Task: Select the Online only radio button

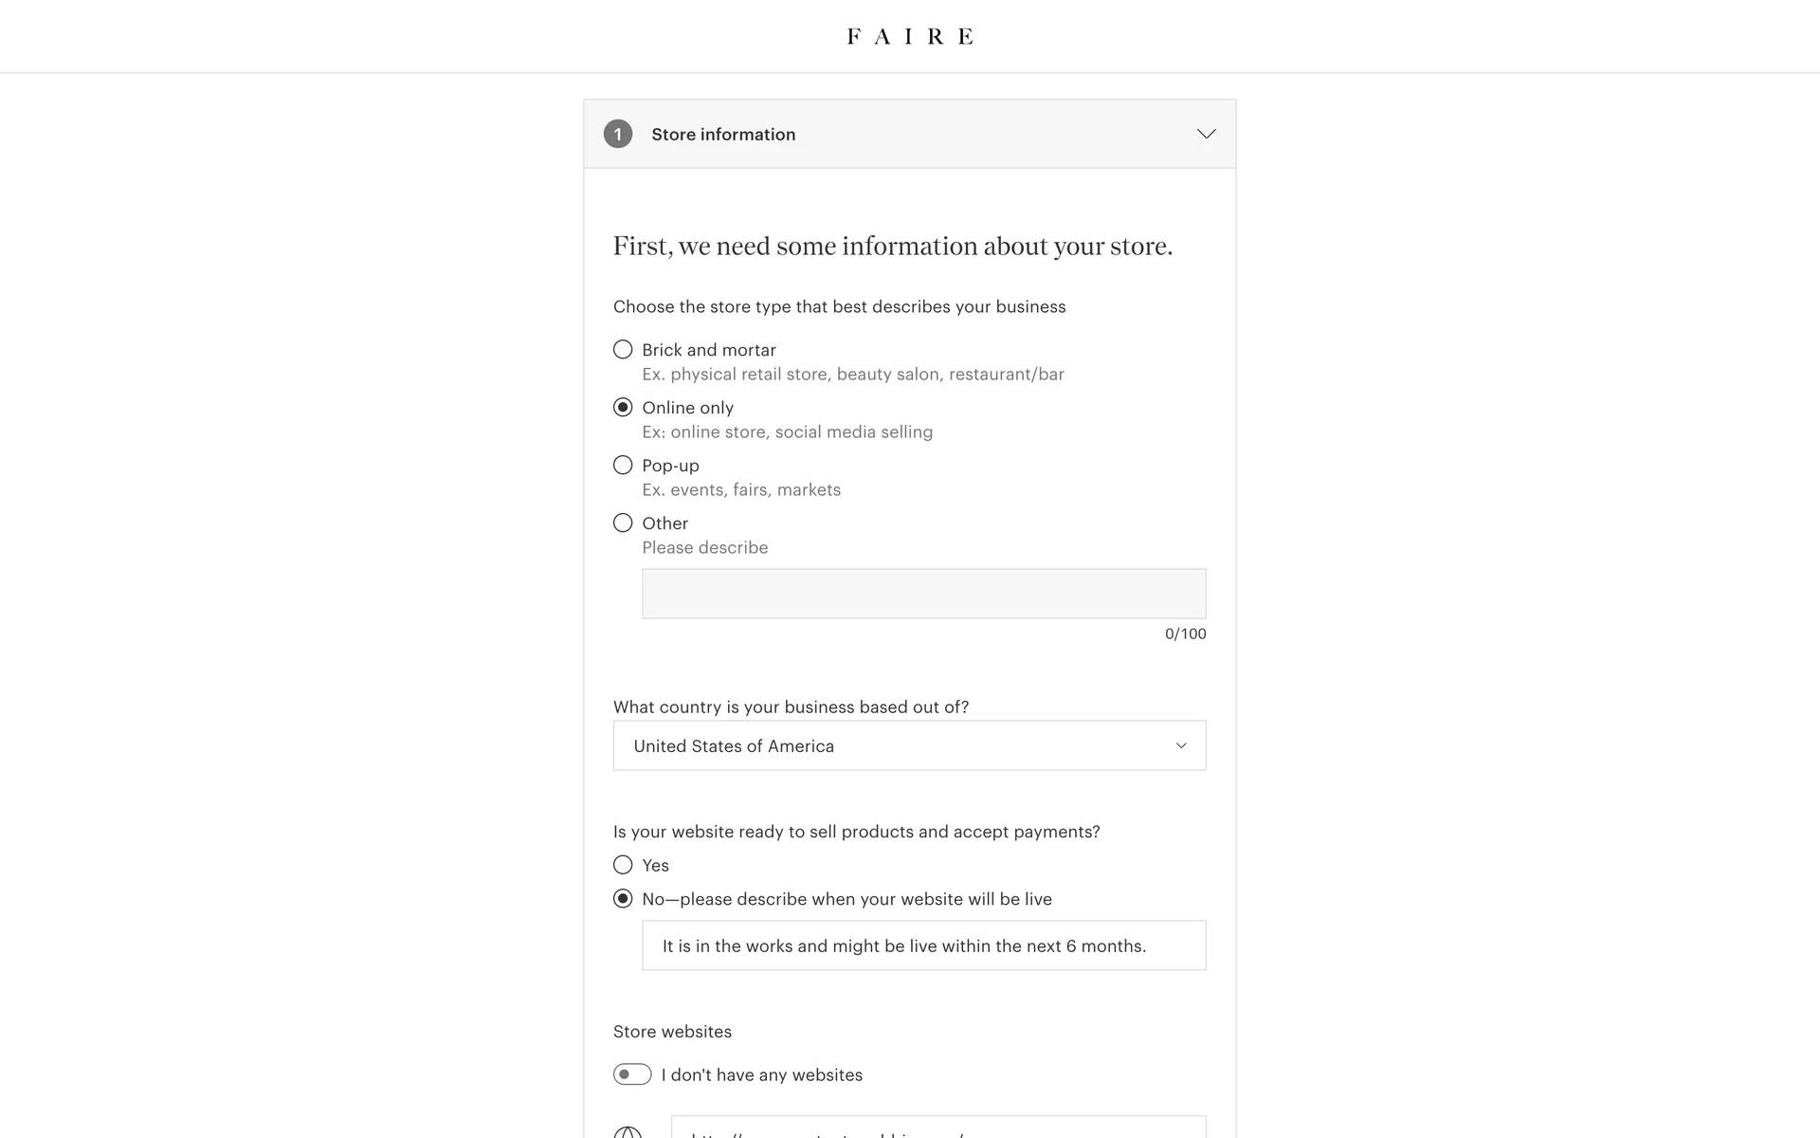Action: [623, 408]
